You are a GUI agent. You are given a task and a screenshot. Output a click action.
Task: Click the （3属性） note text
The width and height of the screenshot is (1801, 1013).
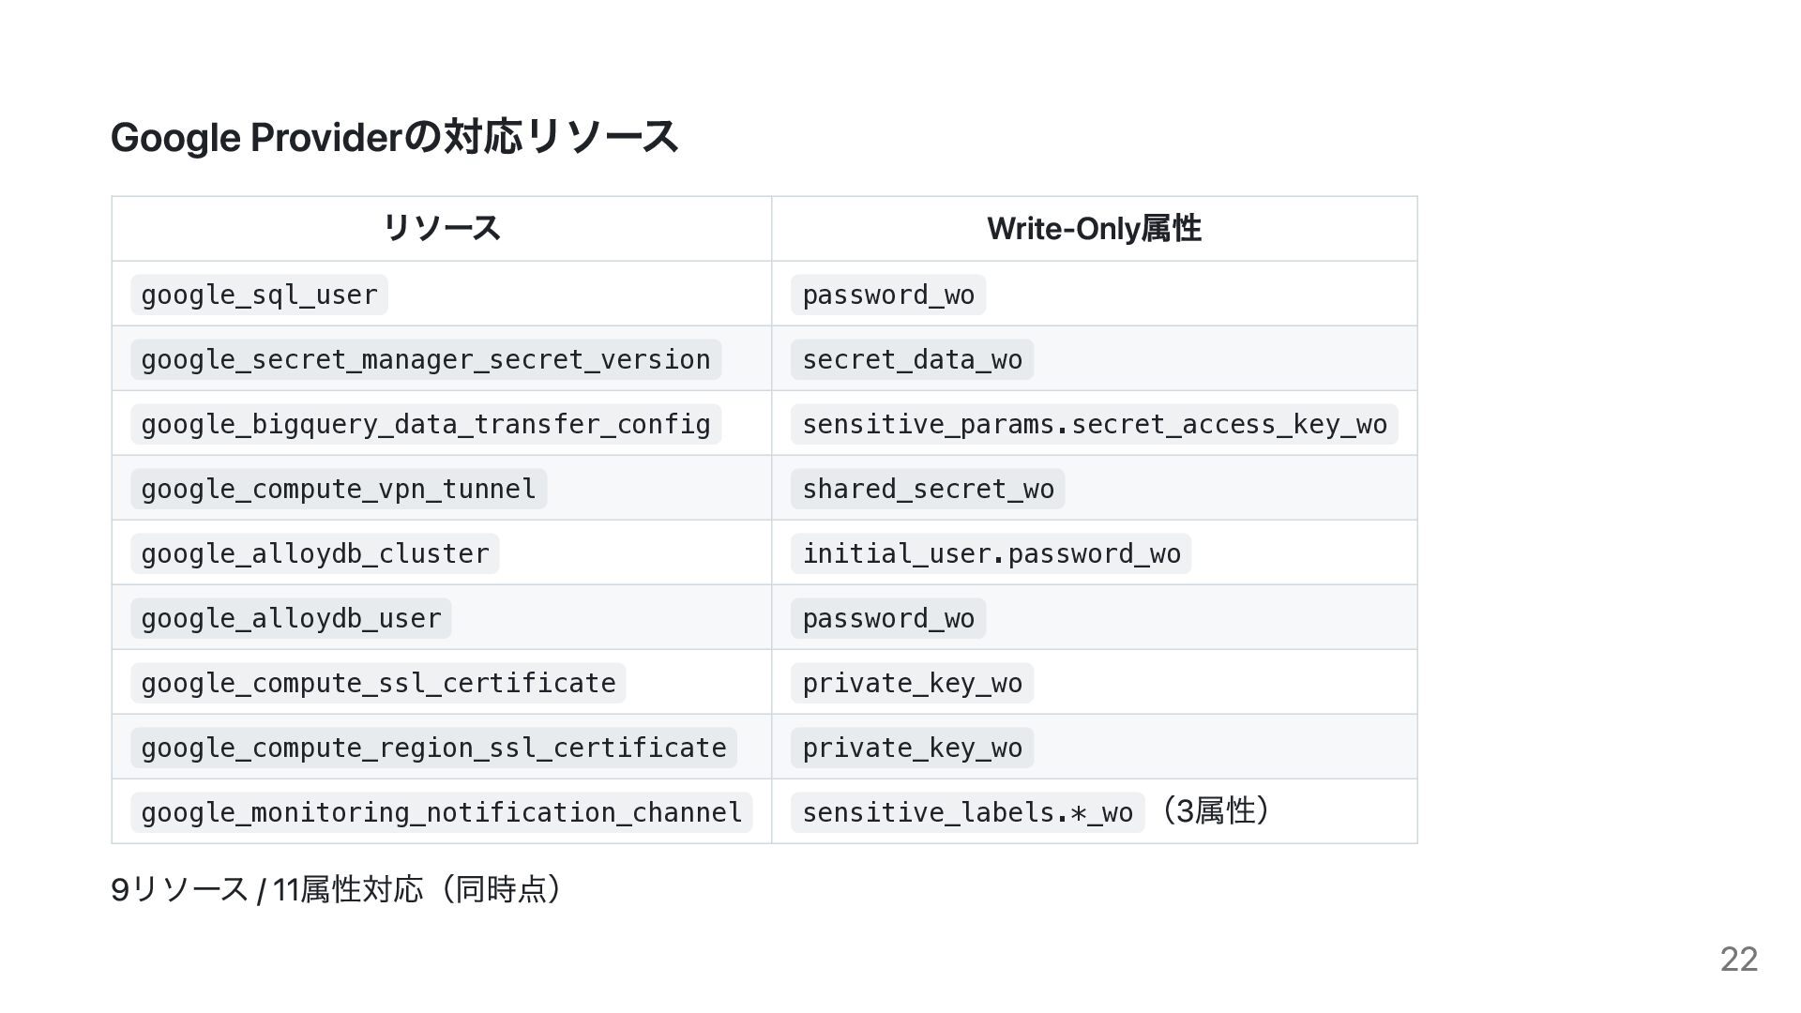(x=1215, y=810)
